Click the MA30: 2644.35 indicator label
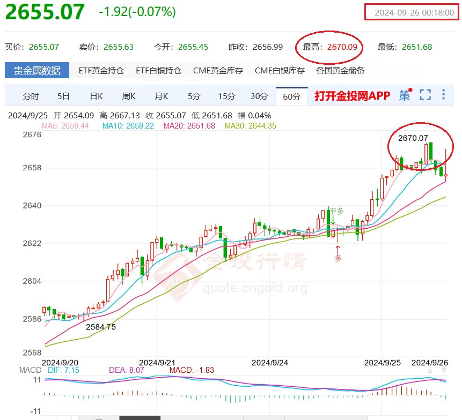Image resolution: width=462 pixels, height=420 pixels. (x=251, y=126)
